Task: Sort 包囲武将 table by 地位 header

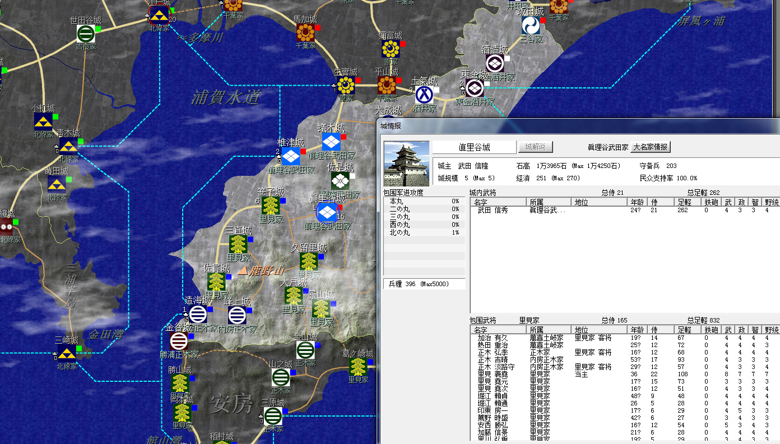Action: click(600, 330)
